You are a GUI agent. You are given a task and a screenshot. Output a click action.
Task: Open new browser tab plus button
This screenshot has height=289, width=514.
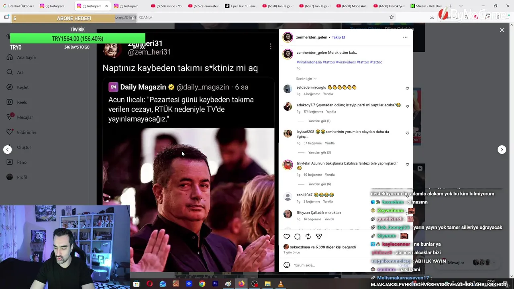[x=450, y=6]
